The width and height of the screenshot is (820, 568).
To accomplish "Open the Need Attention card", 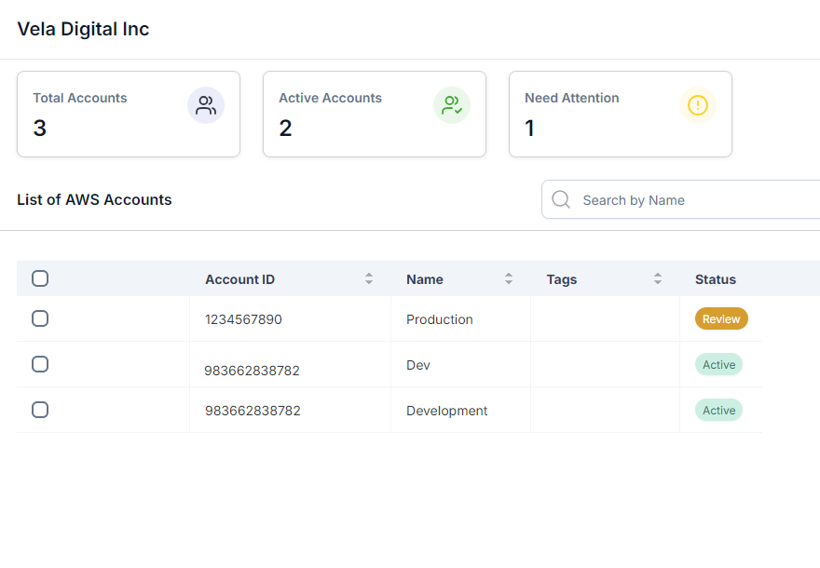I will pyautogui.click(x=621, y=114).
